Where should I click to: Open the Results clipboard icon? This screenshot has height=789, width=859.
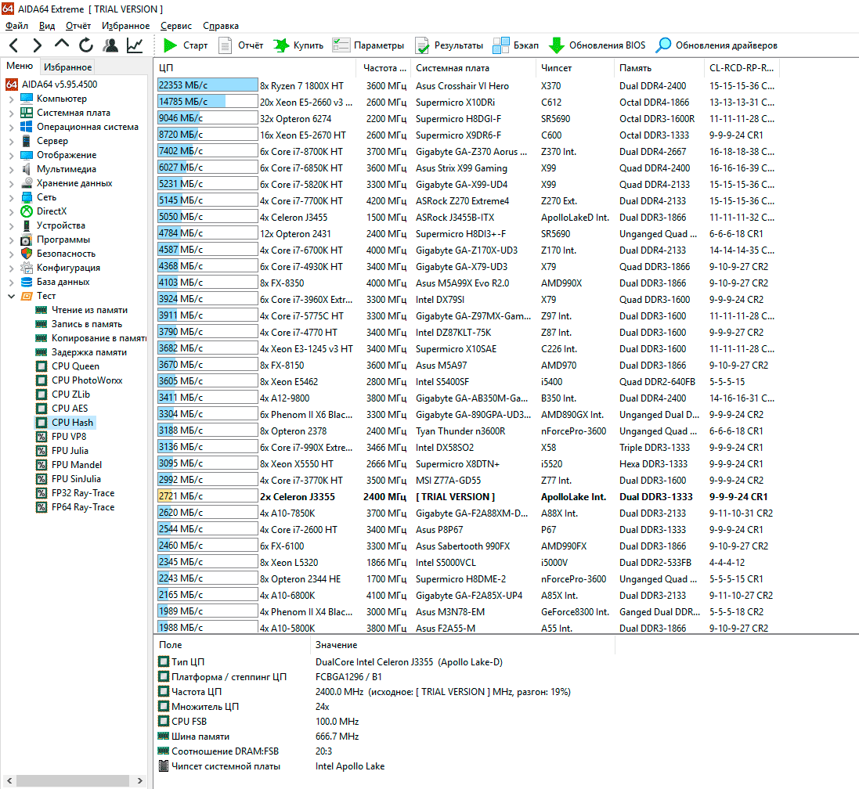[x=422, y=45]
